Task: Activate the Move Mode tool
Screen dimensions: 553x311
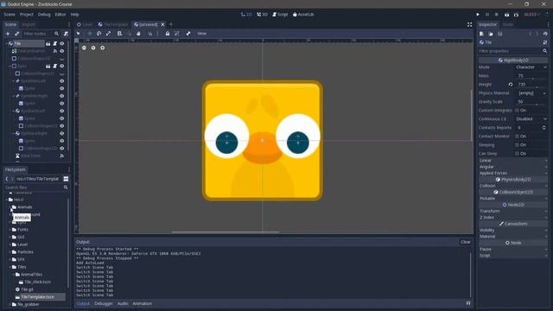Action: [x=90, y=34]
